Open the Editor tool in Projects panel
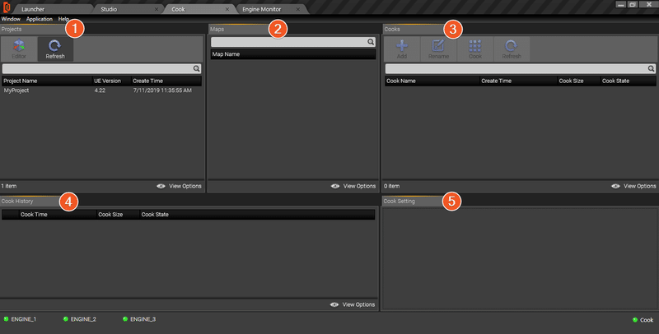Screen dimensions: 659x334 pyautogui.click(x=19, y=49)
